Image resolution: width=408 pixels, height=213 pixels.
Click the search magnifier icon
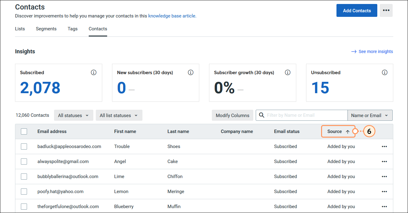262,115
